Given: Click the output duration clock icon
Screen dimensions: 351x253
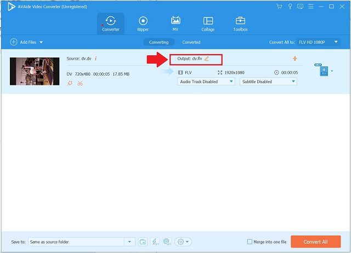Looking at the screenshot, I should 276,72.
